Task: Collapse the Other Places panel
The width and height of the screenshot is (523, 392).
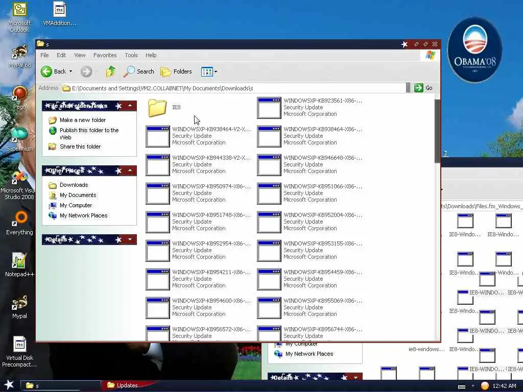Action: point(130,170)
